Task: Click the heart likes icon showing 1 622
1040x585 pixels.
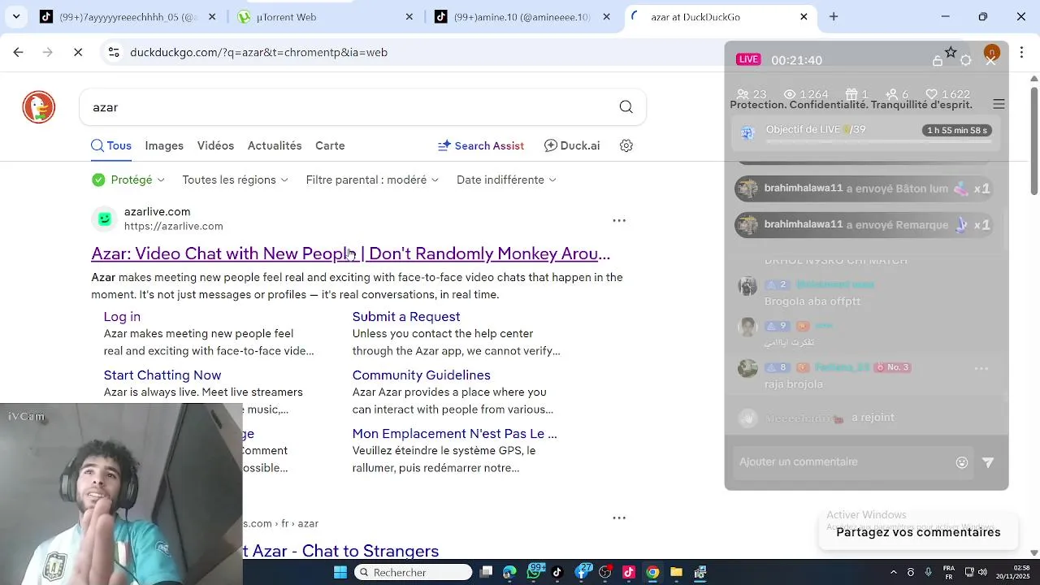Action: (x=932, y=94)
